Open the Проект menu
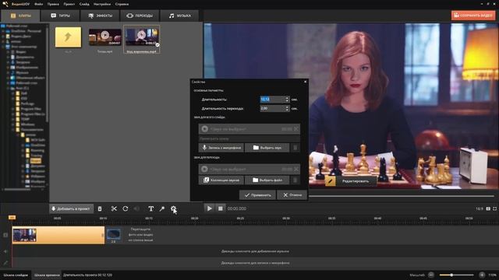 tap(69, 4)
